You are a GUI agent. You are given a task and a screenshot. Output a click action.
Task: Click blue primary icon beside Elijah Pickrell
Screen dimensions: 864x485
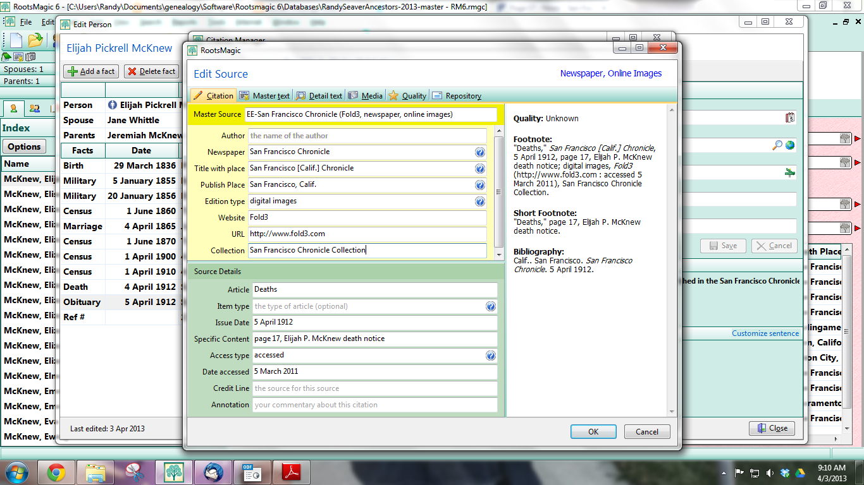113,105
